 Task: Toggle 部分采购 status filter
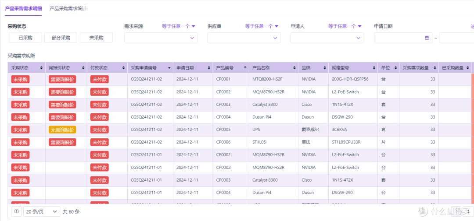pyautogui.click(x=61, y=38)
